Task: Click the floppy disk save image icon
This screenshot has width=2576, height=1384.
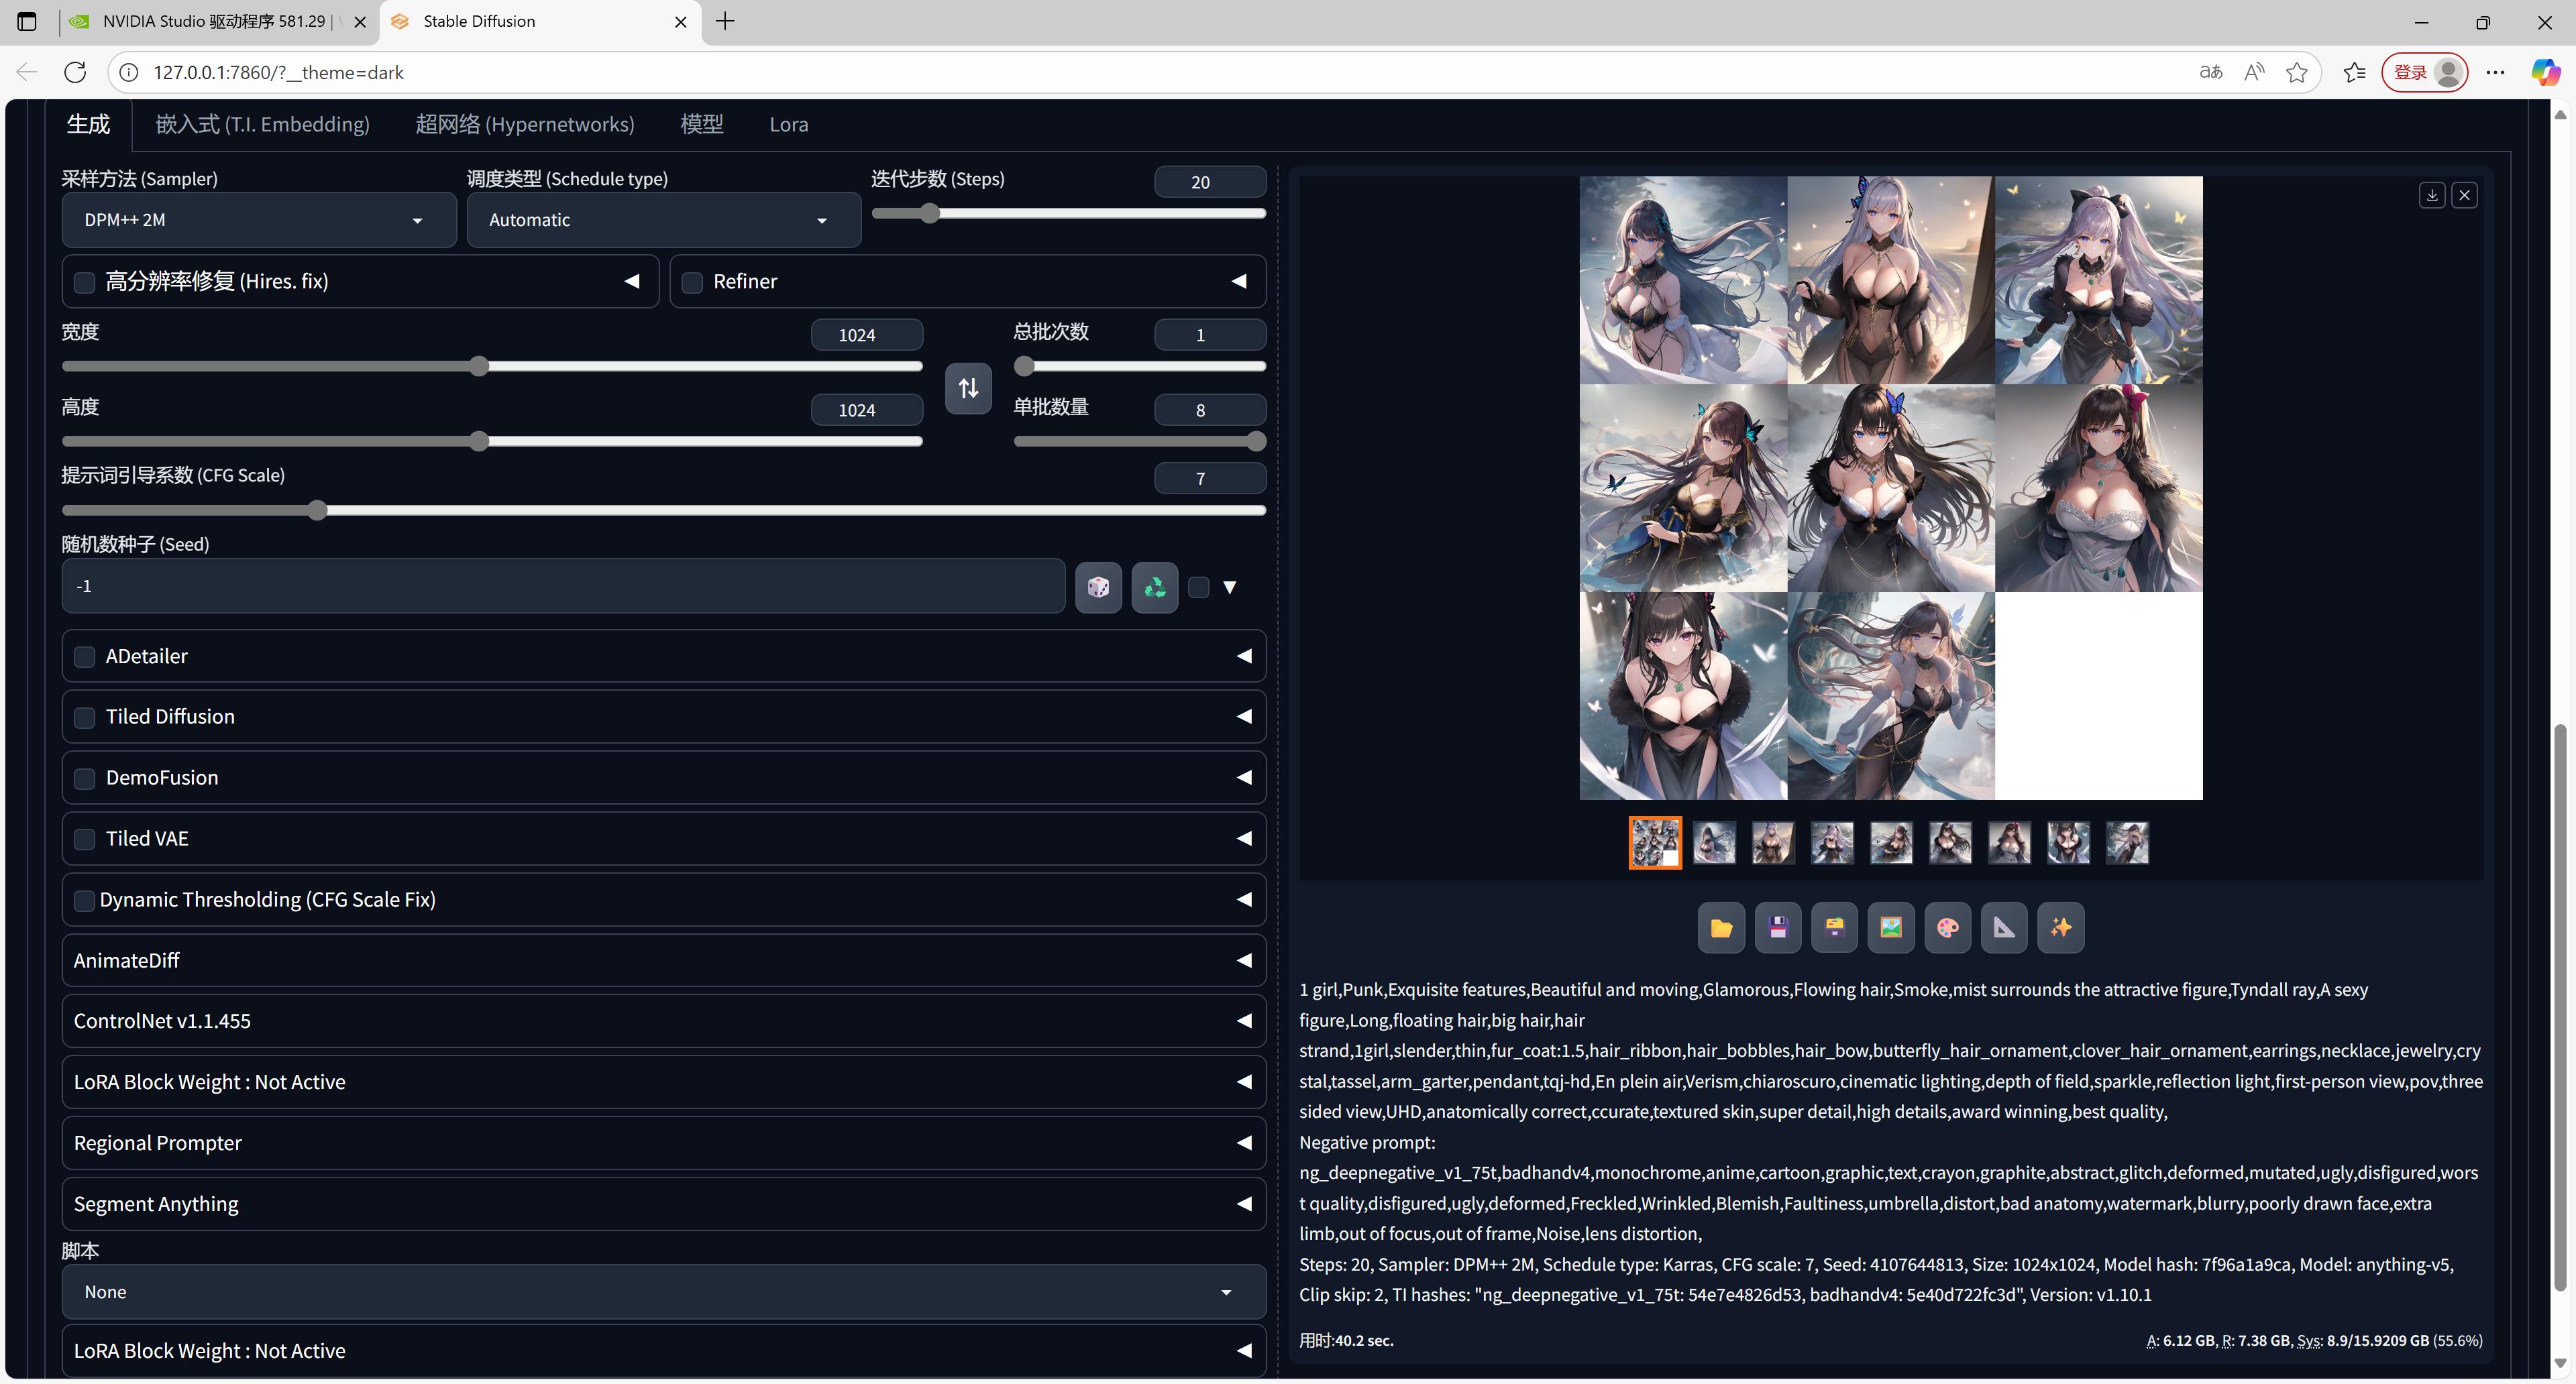Action: (1777, 927)
